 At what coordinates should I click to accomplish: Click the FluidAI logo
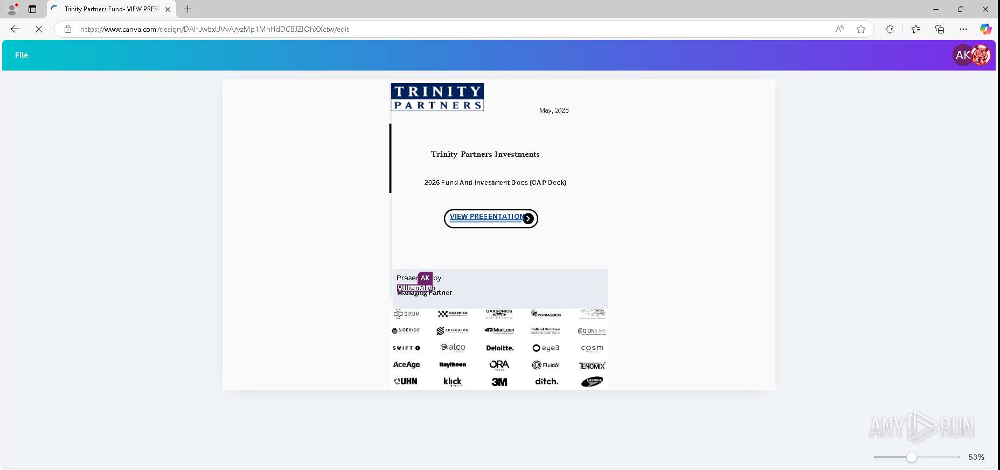[x=546, y=365]
